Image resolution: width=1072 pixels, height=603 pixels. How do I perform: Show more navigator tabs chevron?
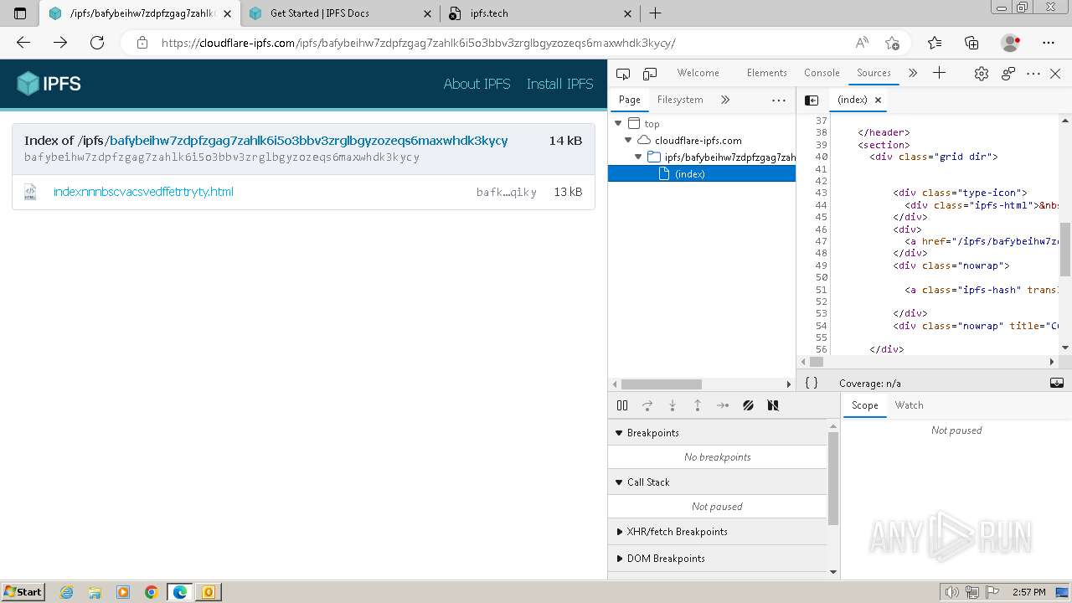pyautogui.click(x=725, y=100)
